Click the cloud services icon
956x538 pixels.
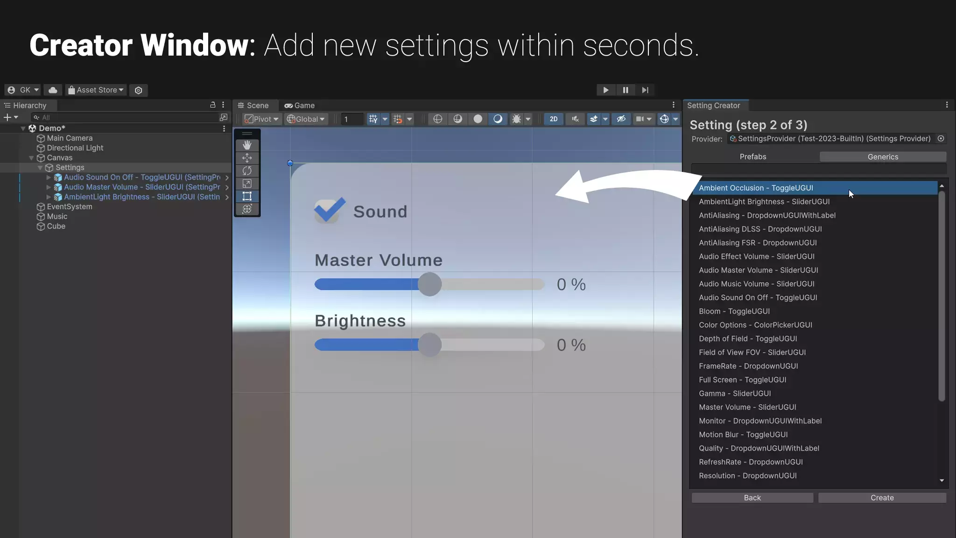pyautogui.click(x=53, y=90)
